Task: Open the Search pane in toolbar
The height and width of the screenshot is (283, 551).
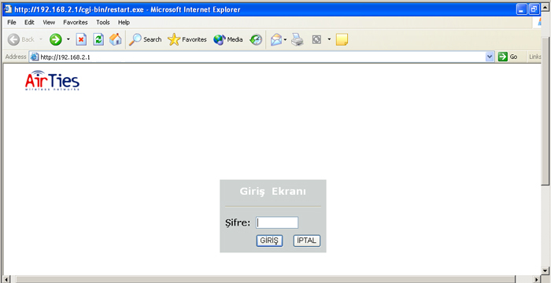Action: pos(145,39)
